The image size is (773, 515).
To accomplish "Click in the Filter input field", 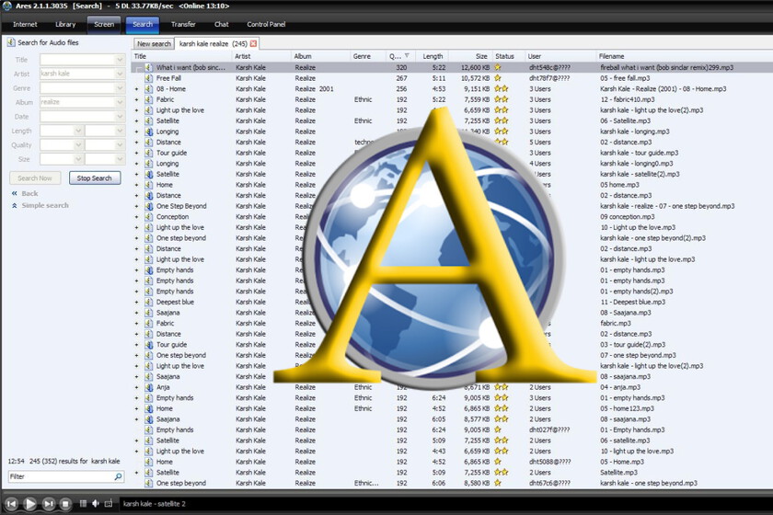I will click(x=60, y=477).
